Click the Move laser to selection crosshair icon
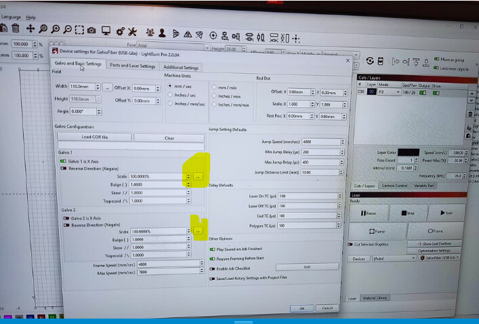Image resolution: width=479 pixels, height=324 pixels. [295, 39]
